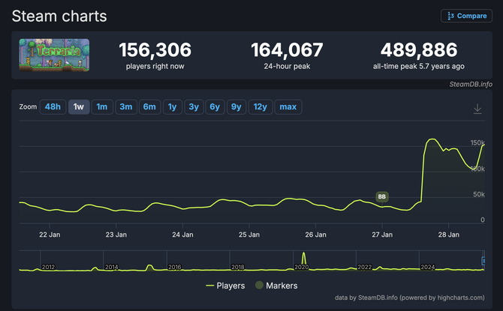Switch zoom to 1m
This screenshot has width=503, height=311.
101,107
